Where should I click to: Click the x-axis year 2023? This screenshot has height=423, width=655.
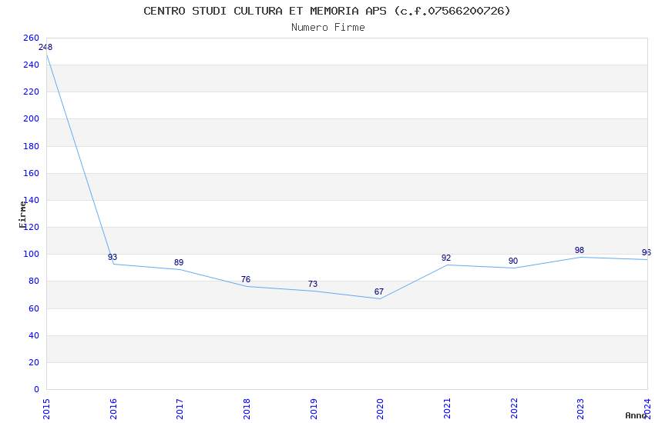(581, 409)
